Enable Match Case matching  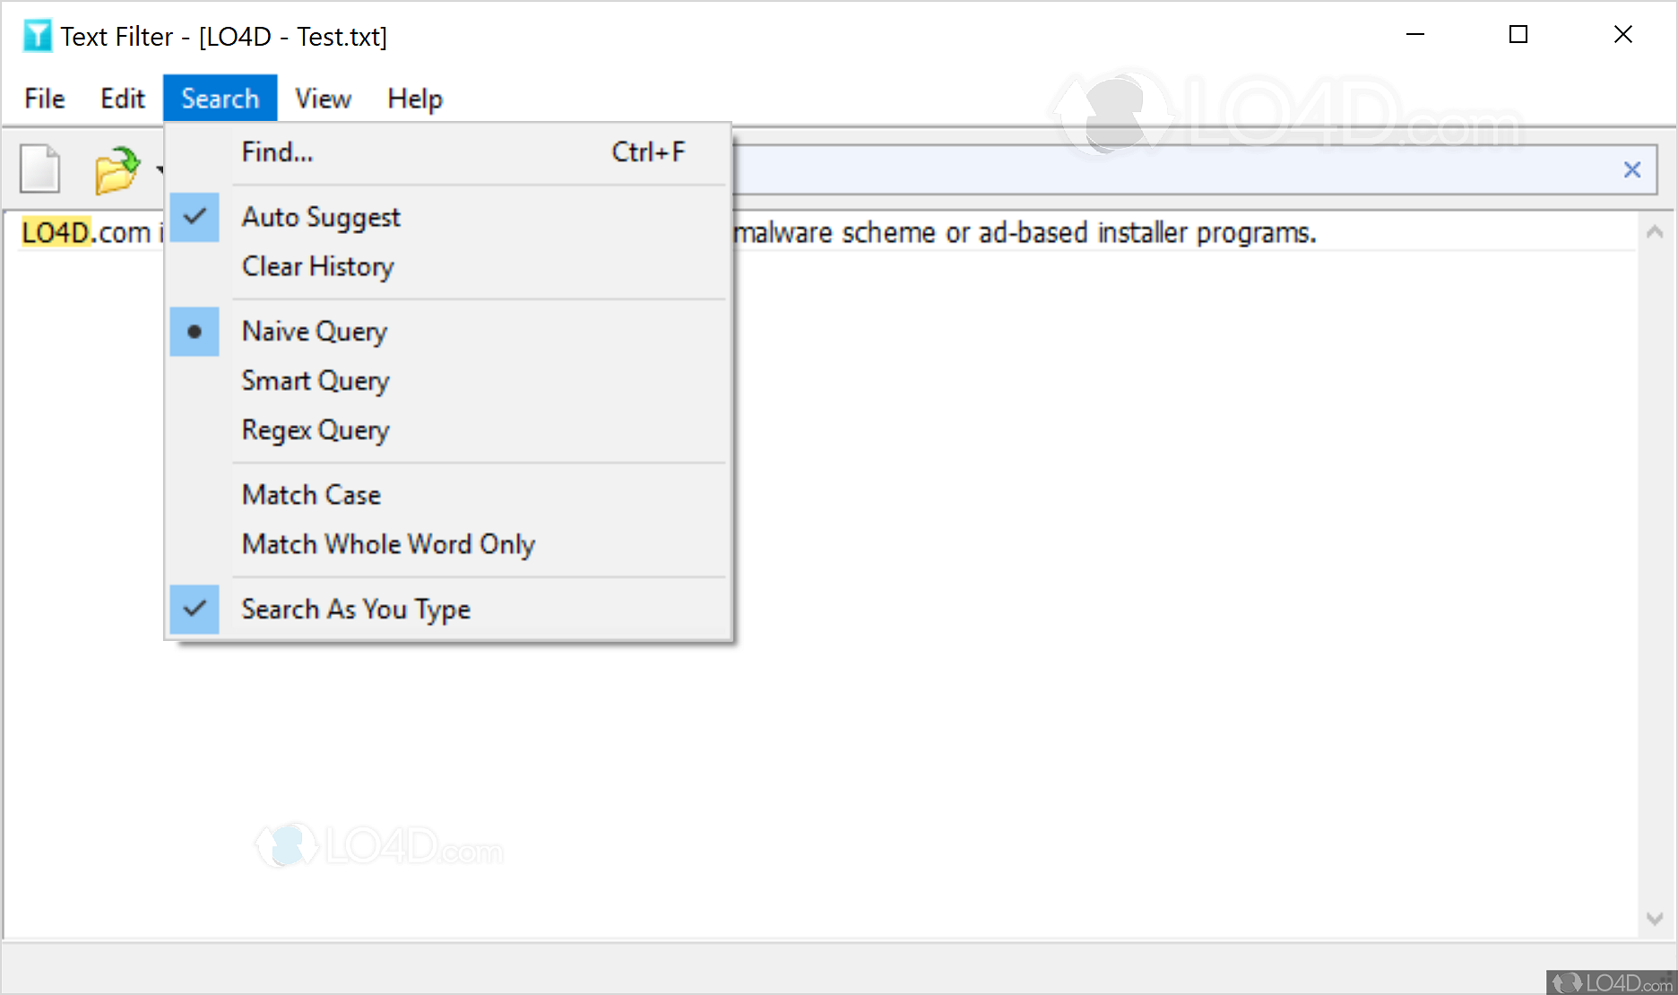pos(310,494)
